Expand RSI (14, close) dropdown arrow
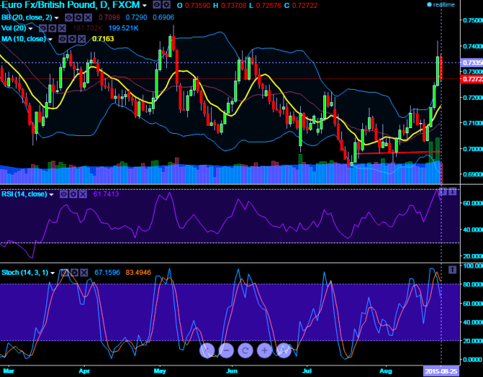The width and height of the screenshot is (483, 377). click(51, 195)
